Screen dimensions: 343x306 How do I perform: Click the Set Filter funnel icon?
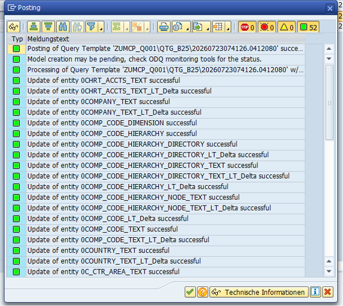coord(92,27)
